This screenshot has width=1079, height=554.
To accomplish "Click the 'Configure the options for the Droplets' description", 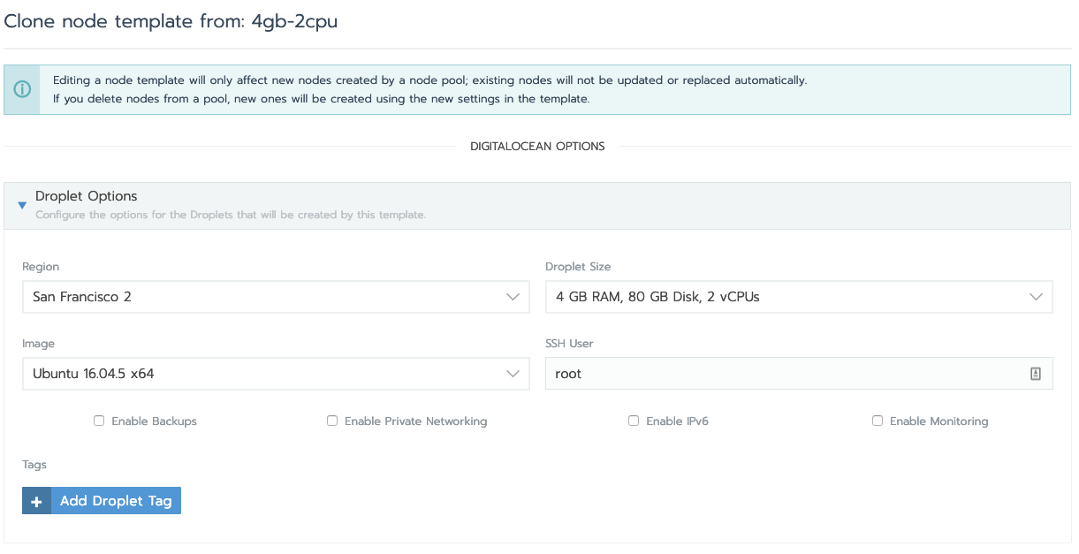I will pos(231,215).
